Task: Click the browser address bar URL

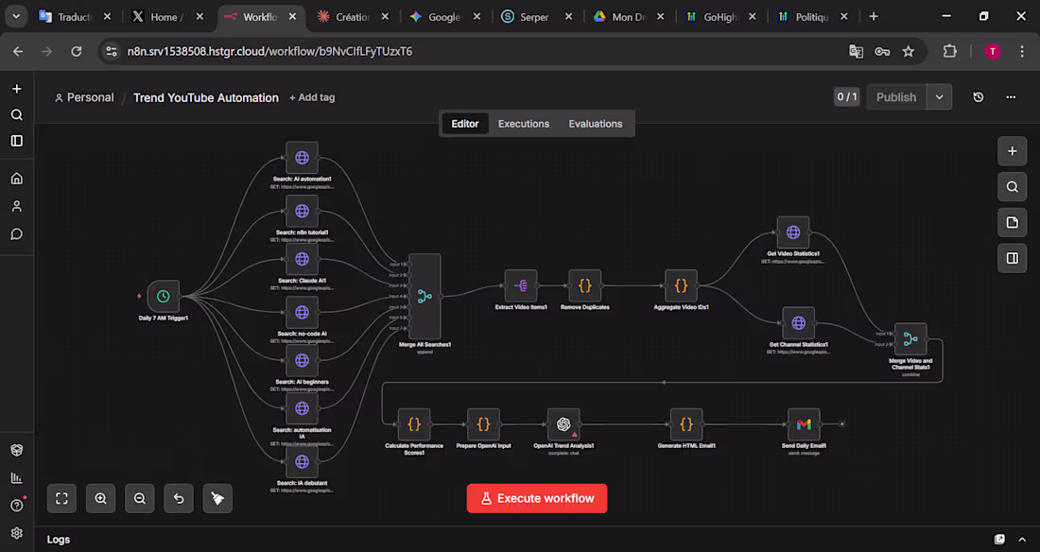Action: coord(269,51)
